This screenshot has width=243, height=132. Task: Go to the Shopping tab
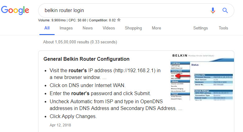[x=133, y=28]
